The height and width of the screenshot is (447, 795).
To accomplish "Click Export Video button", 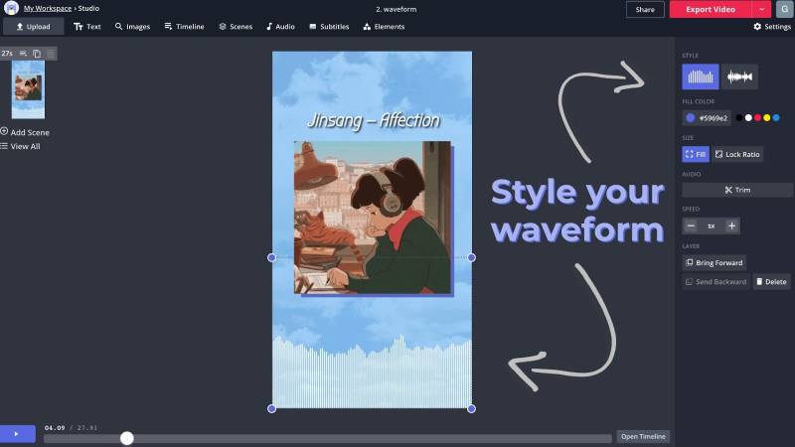I will [711, 9].
